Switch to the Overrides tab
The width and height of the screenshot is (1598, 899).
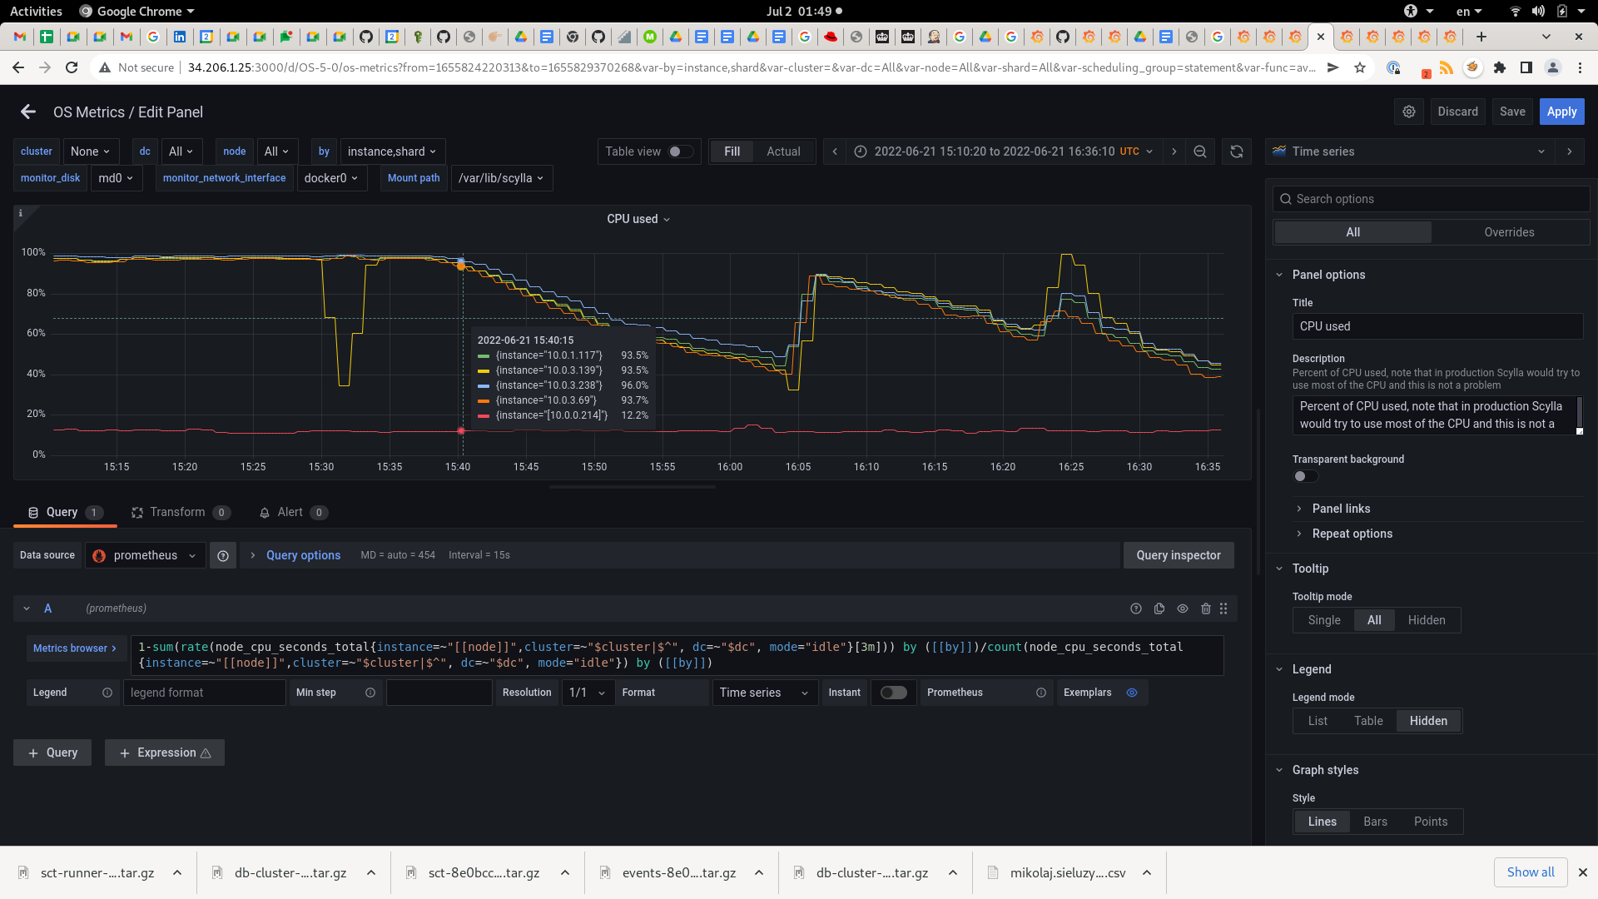tap(1511, 232)
